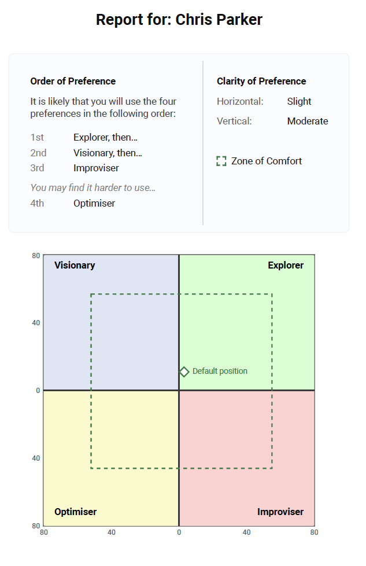Click the Default position text label
Image resolution: width=366 pixels, height=566 pixels.
[220, 372]
